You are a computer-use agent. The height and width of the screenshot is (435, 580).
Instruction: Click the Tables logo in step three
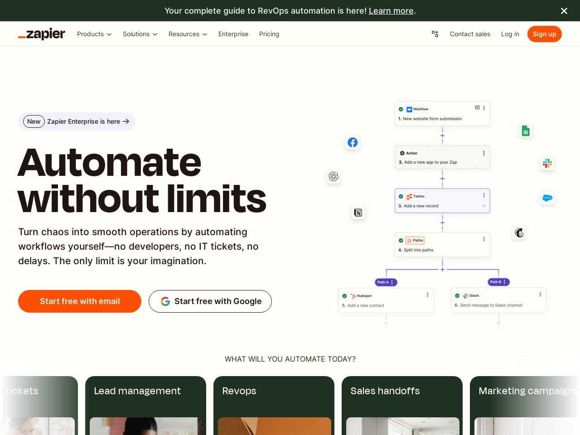coord(409,197)
